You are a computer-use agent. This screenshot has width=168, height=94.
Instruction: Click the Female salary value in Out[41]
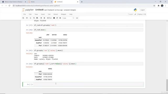pos(48,56)
